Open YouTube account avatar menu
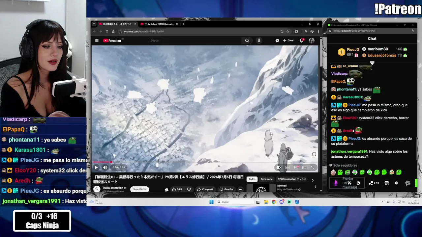 click(312, 40)
